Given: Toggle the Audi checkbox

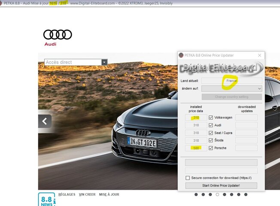Looking at the screenshot, I should click(x=211, y=125).
